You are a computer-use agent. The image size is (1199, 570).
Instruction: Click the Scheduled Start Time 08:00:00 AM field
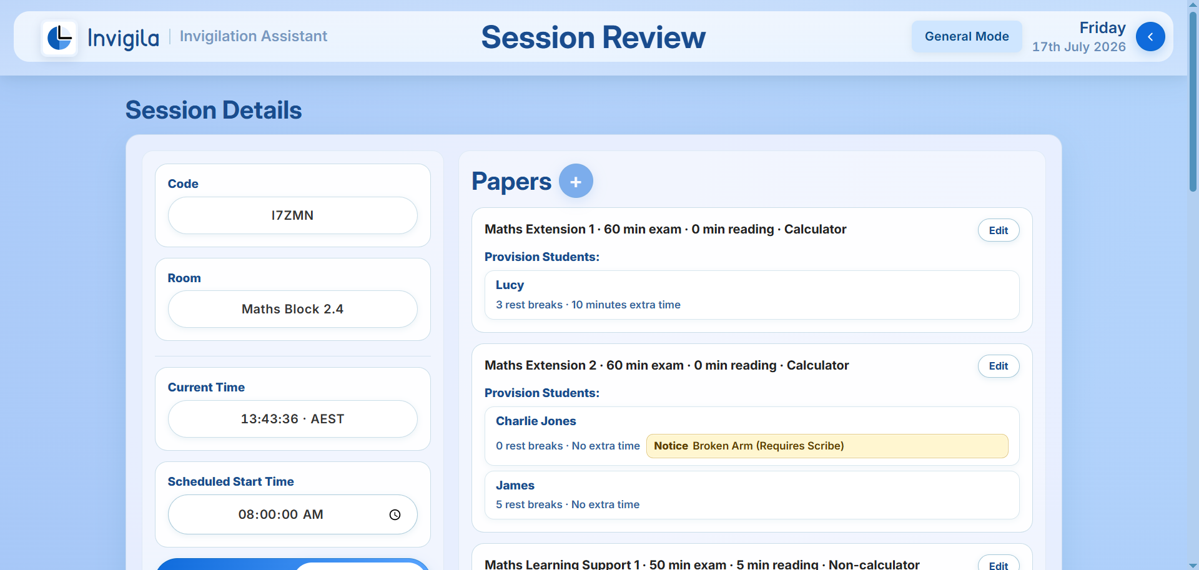pos(293,514)
